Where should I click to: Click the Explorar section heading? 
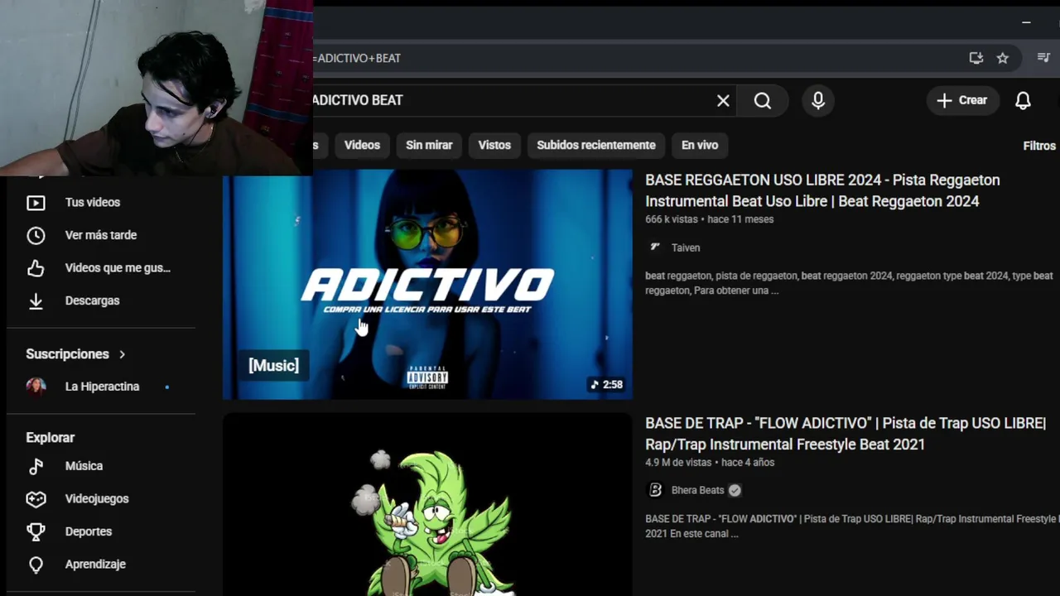50,438
